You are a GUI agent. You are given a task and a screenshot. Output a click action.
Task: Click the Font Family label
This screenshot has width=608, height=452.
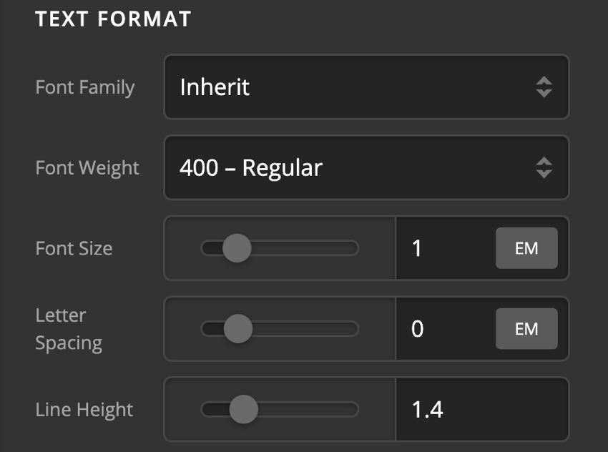click(86, 87)
